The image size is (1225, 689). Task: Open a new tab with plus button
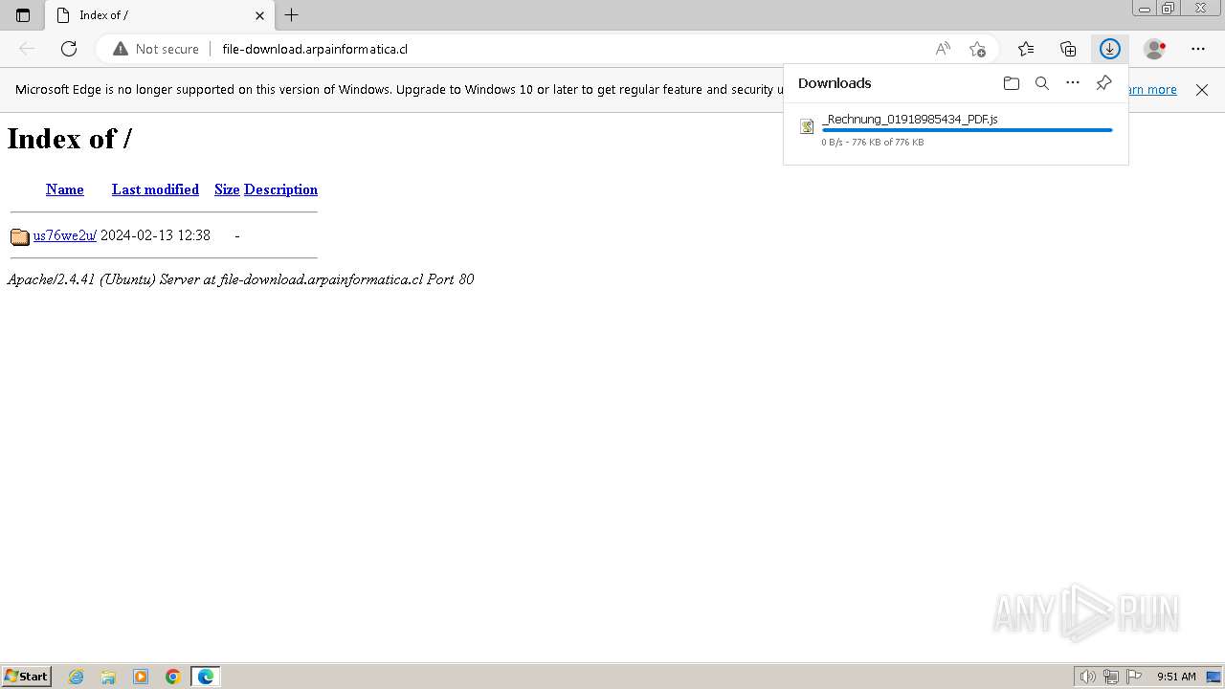click(292, 15)
